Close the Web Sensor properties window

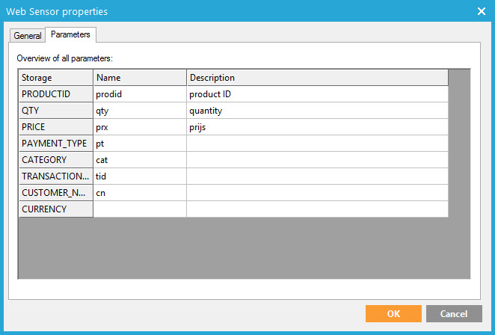click(x=482, y=11)
